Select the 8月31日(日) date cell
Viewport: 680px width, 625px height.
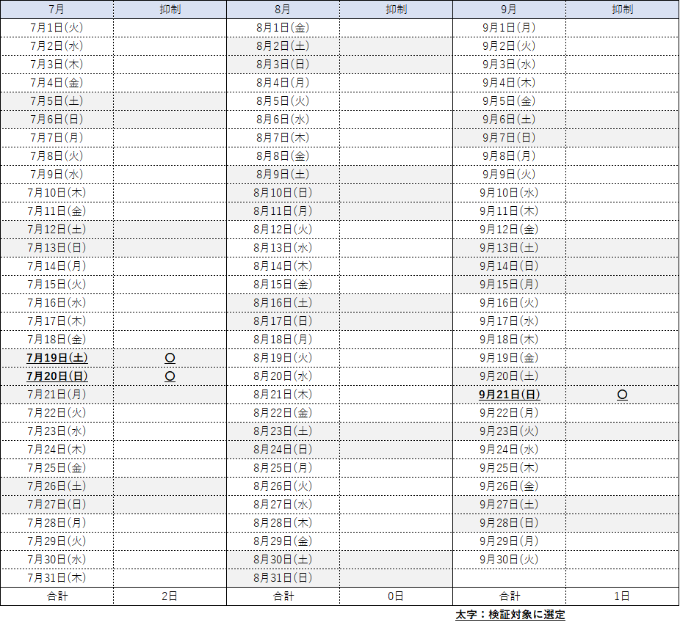[x=283, y=578]
